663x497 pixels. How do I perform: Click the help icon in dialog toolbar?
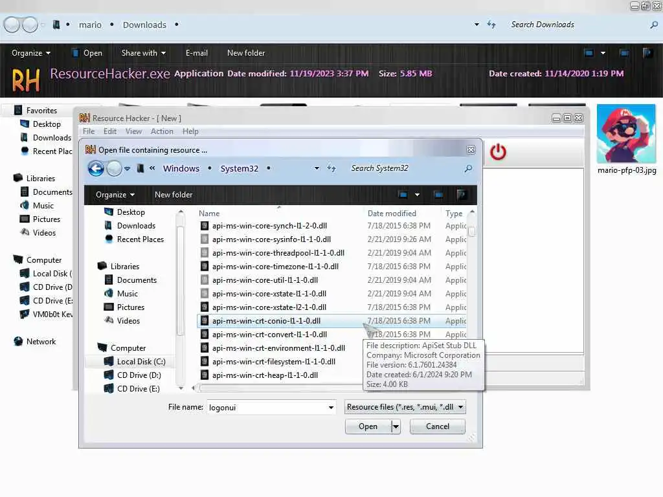click(462, 194)
